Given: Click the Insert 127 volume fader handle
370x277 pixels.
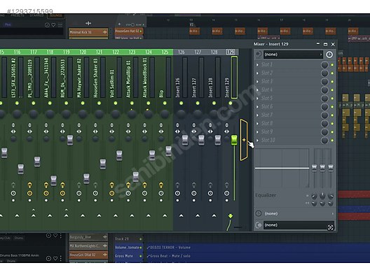Looking at the screenshot, I should click(x=201, y=140).
